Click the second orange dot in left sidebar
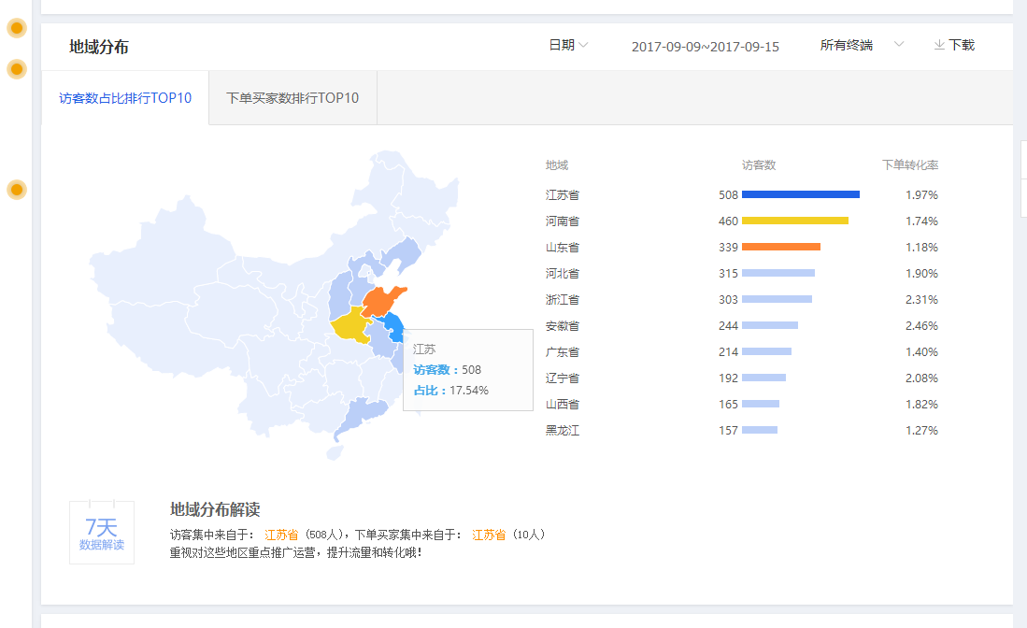 pyautogui.click(x=17, y=69)
